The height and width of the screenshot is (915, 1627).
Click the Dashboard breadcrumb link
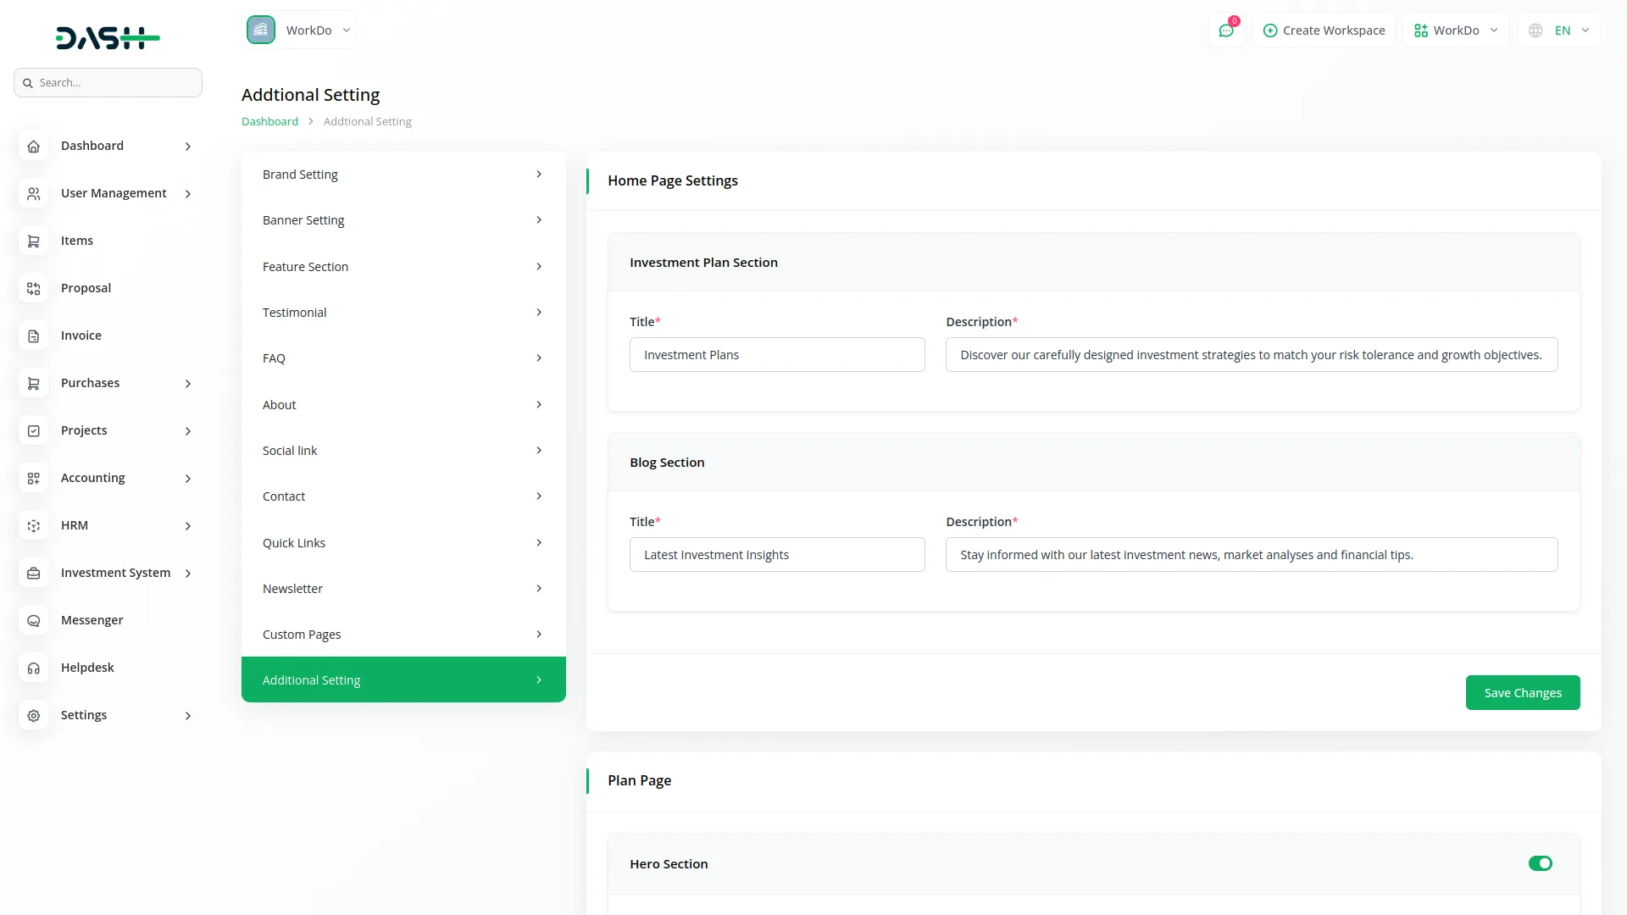(x=269, y=121)
